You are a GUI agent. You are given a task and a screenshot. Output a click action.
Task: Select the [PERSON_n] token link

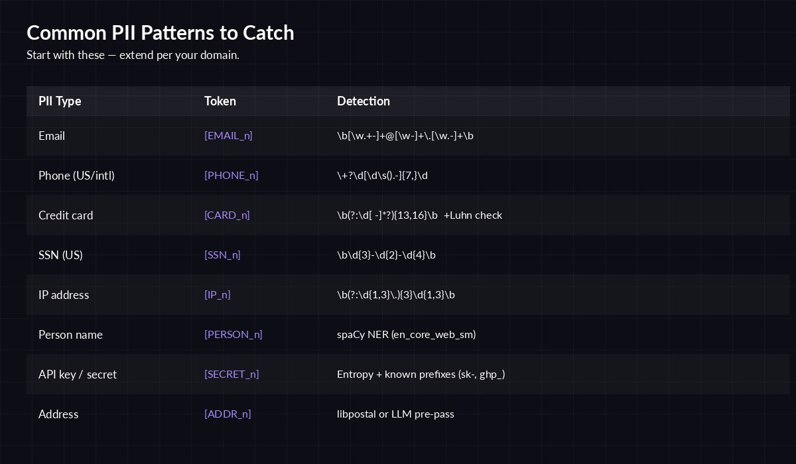coord(233,335)
